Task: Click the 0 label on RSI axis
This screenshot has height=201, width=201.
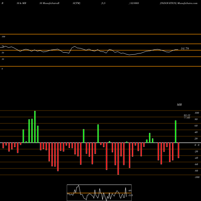Action: pos(2,69)
